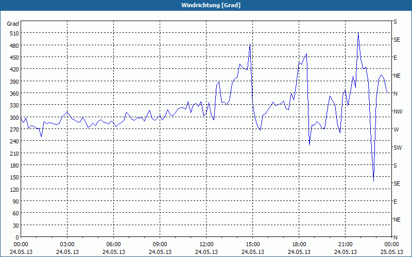The image size is (412, 257).
Task: Click the 360 y-axis label
Action: [15, 94]
